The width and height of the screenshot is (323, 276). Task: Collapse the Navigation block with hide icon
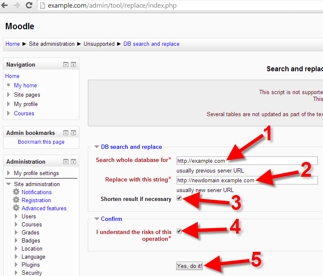(66, 64)
